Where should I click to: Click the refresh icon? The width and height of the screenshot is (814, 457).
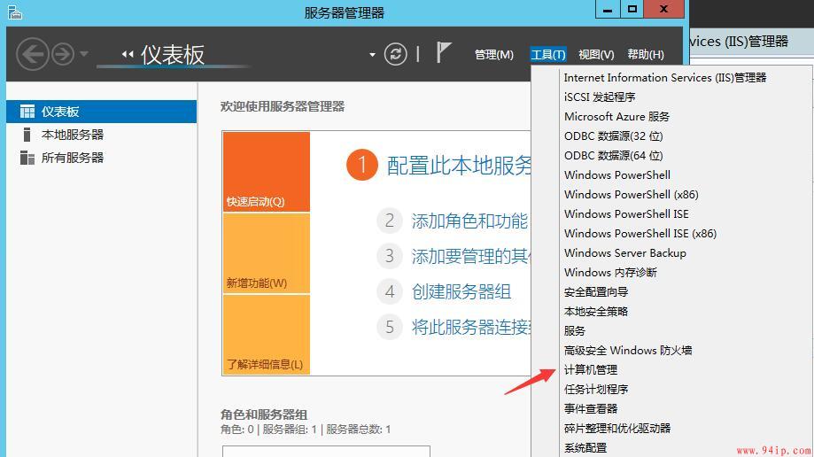tap(396, 54)
